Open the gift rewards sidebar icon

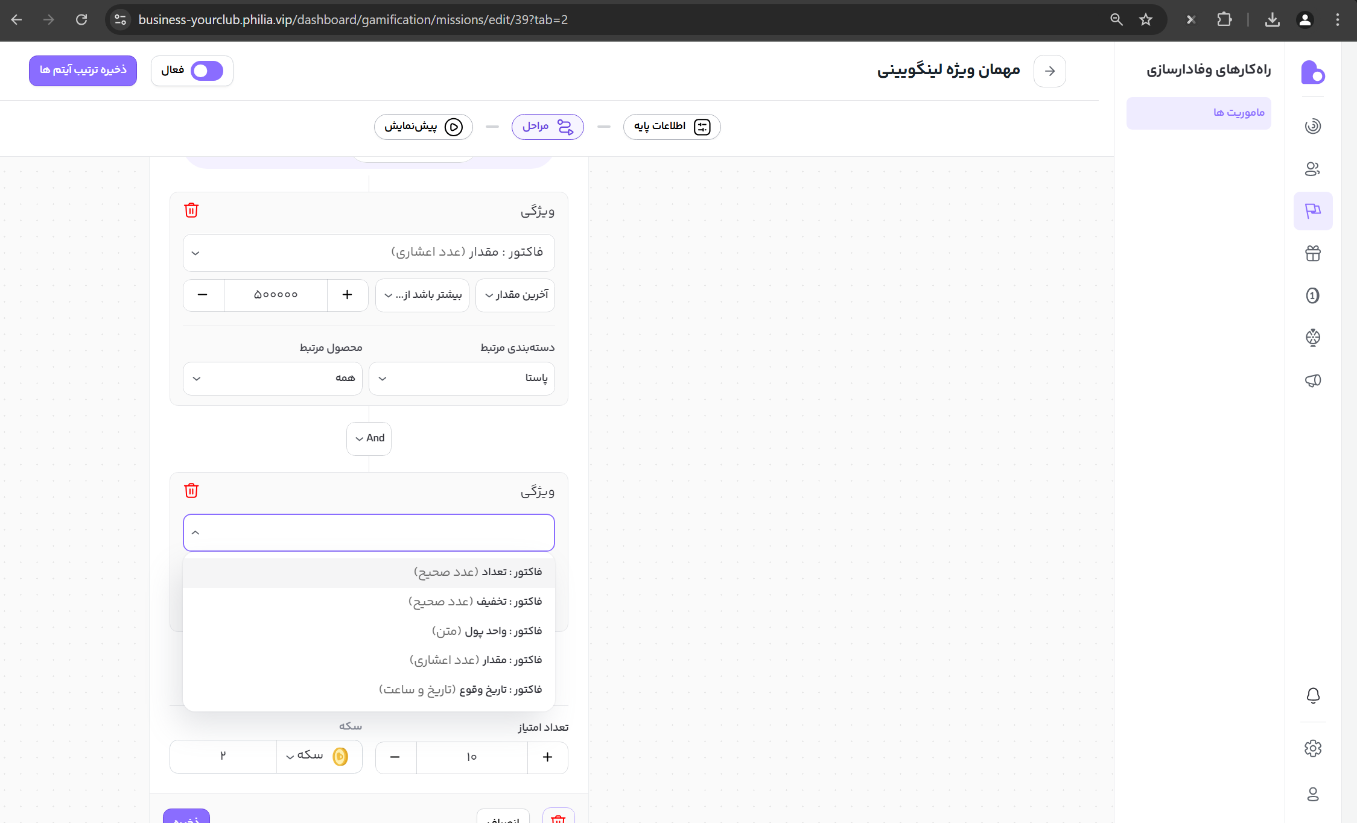(x=1312, y=253)
